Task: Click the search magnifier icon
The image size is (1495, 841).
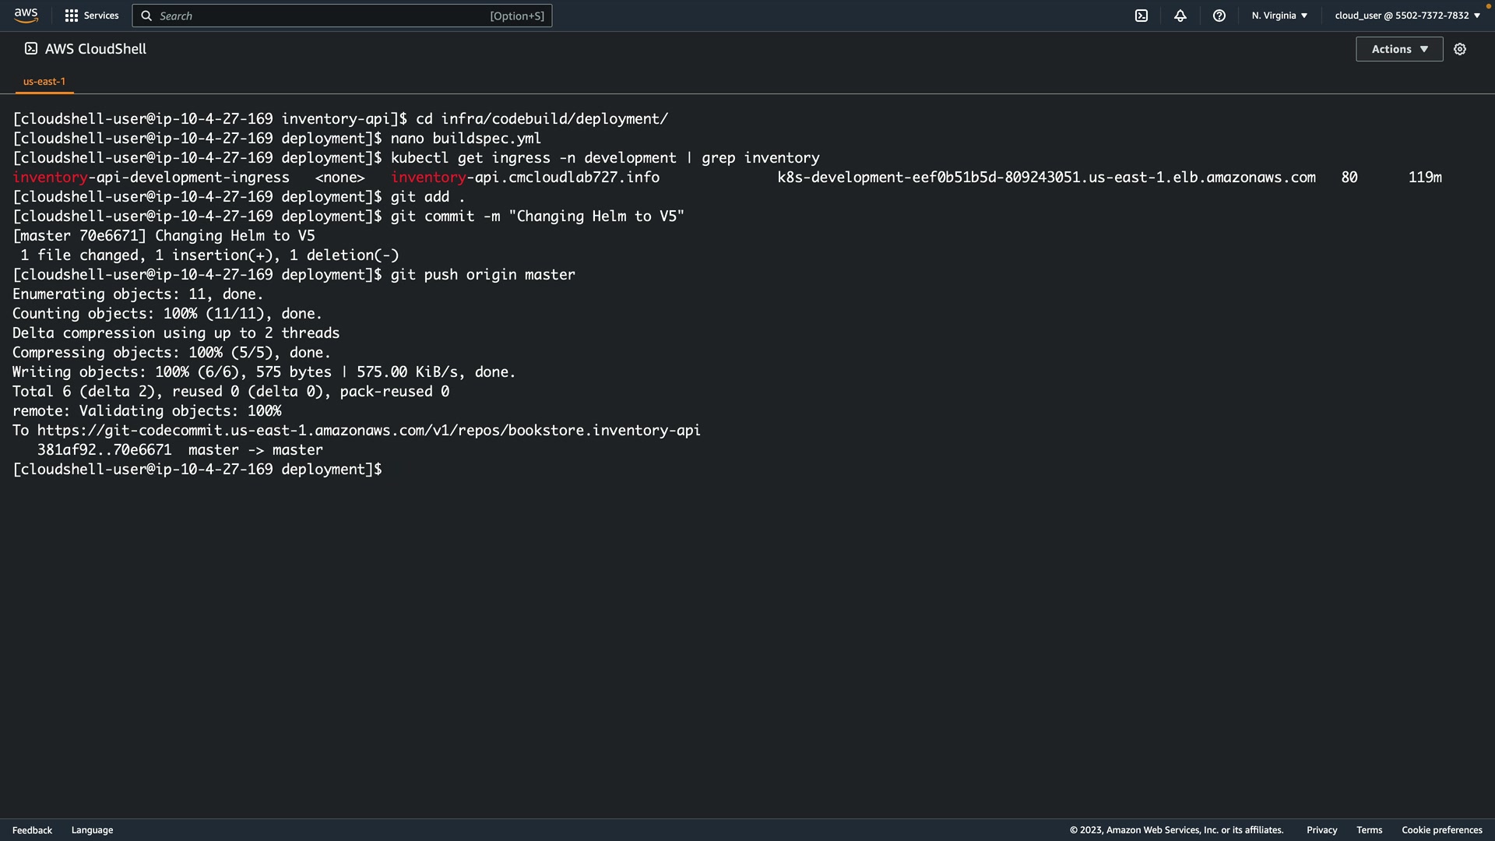Action: pos(146,16)
